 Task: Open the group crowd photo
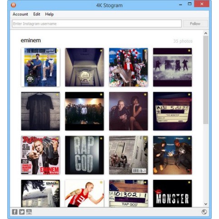coord(85,111)
